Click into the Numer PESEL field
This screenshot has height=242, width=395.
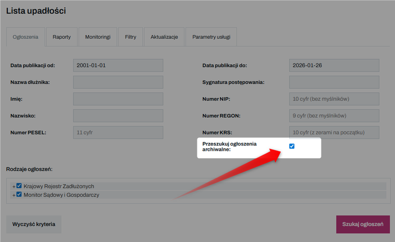118,133
